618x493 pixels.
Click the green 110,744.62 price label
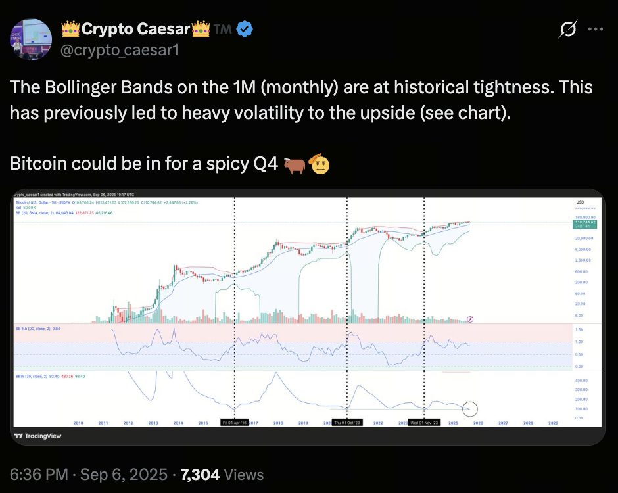pos(585,224)
